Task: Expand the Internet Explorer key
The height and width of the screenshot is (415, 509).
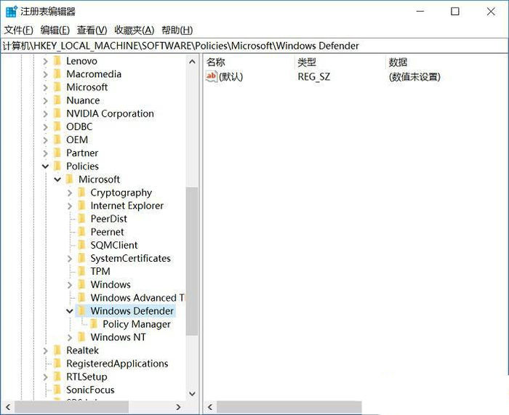Action: coord(70,206)
